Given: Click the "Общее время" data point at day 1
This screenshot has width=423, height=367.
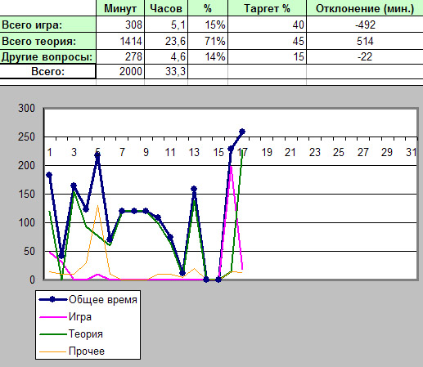Looking at the screenshot, I should tap(49, 175).
